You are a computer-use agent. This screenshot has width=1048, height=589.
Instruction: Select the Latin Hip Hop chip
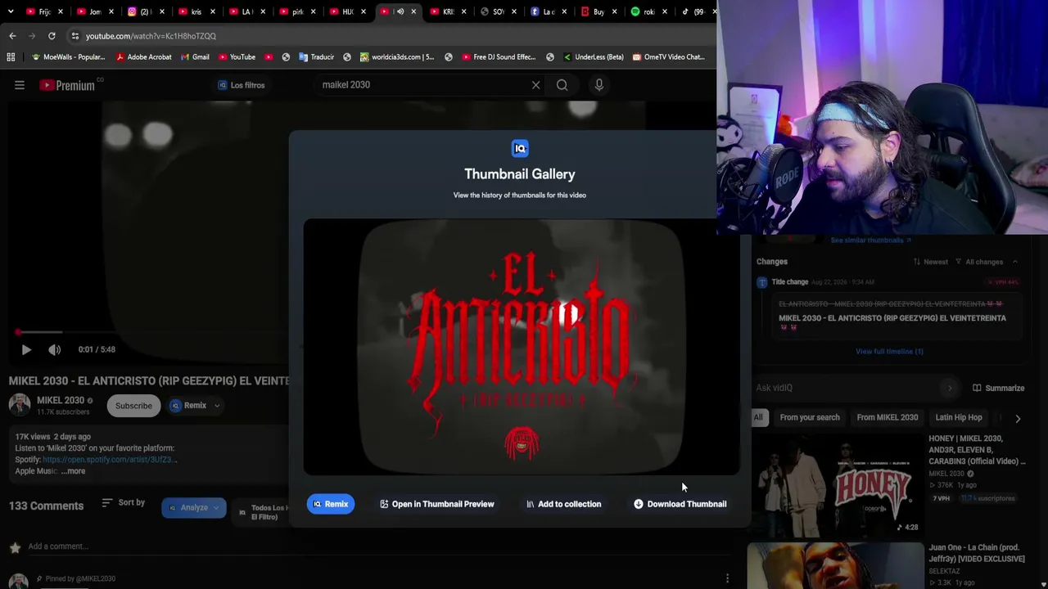tap(959, 417)
